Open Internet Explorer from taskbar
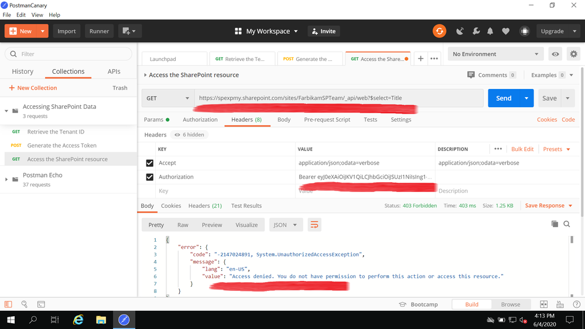The width and height of the screenshot is (585, 329). (78, 320)
